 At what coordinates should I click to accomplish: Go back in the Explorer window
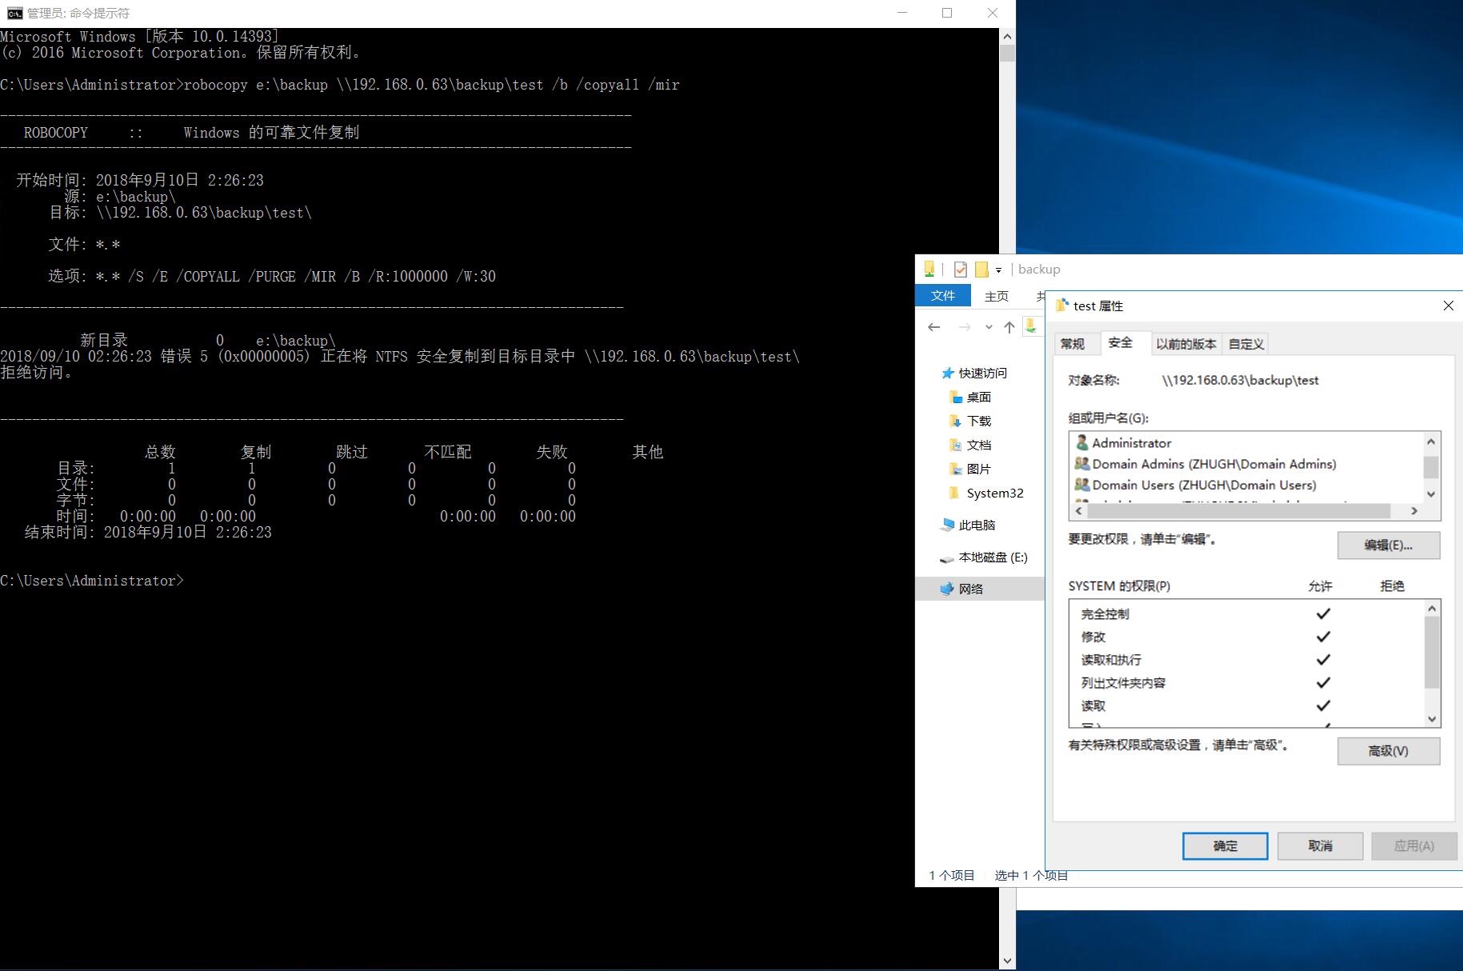click(x=933, y=327)
